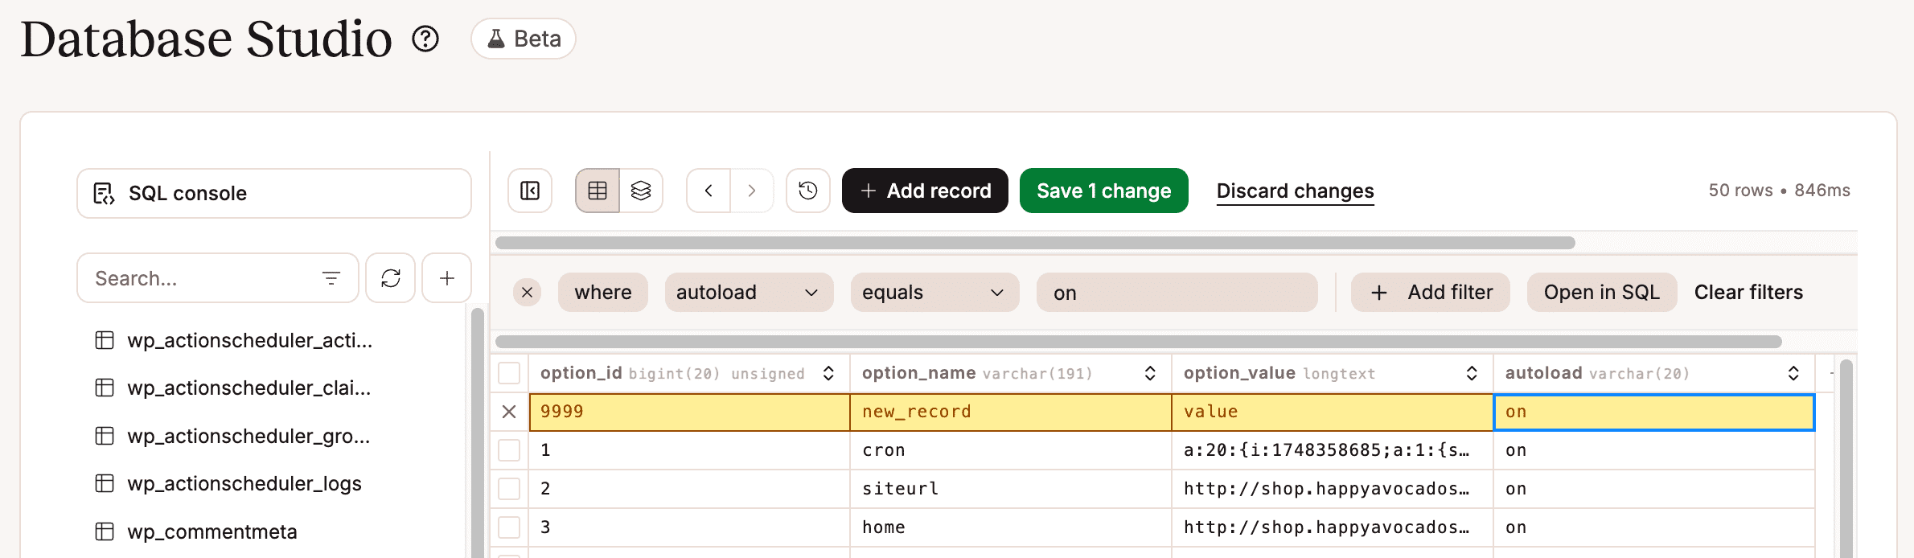Switch to table grid view
1914x558 pixels.
click(x=598, y=191)
